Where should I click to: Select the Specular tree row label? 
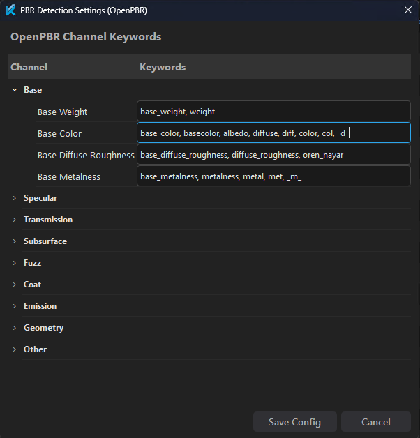point(40,198)
